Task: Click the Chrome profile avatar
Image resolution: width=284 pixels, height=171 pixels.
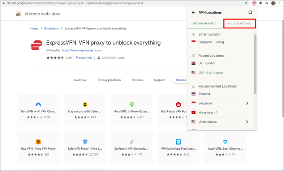Action: point(273,3)
